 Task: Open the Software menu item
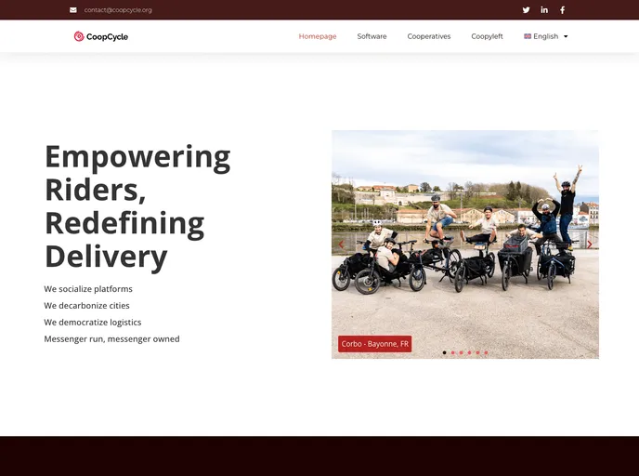tap(372, 36)
